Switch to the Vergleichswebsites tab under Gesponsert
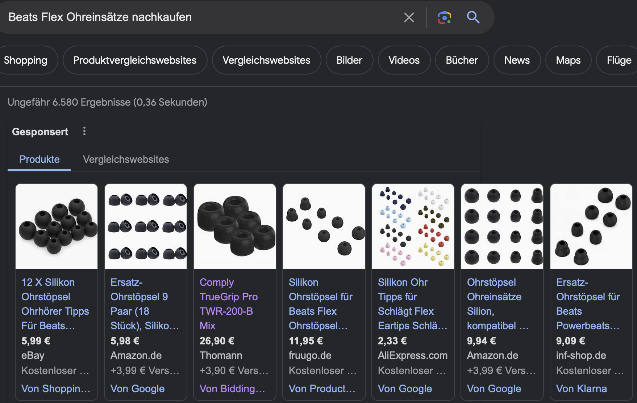Image resolution: width=637 pixels, height=403 pixels. click(126, 160)
